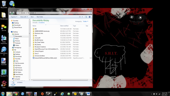Click Chrome icon in the taskbar
This screenshot has height=96, width=170.
point(16,94)
